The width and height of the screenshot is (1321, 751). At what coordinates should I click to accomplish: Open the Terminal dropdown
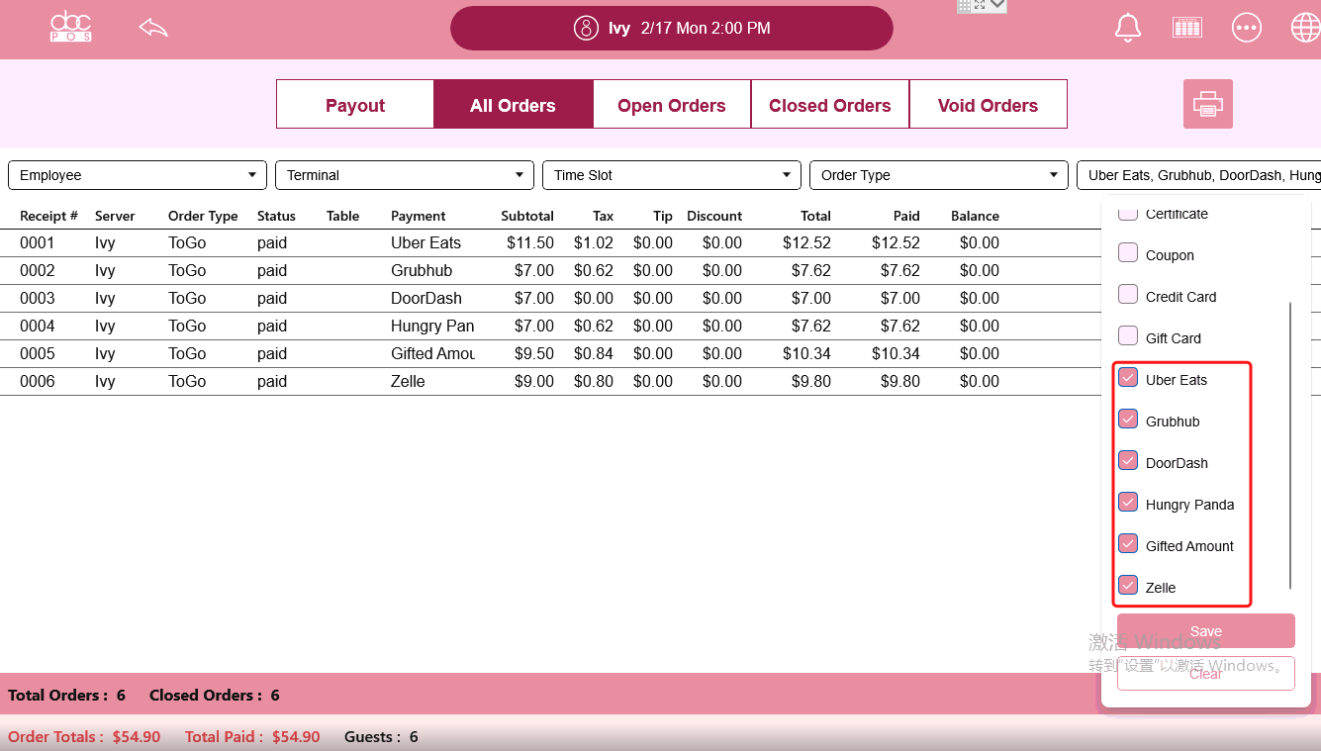[405, 175]
